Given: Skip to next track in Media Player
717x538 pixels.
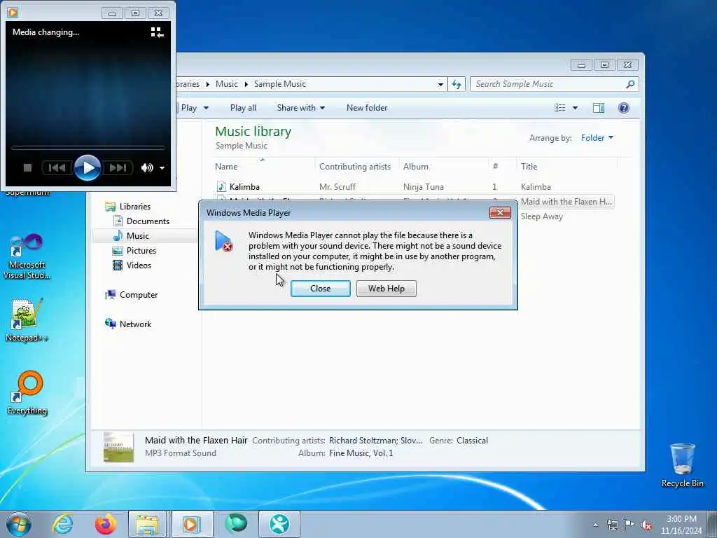Looking at the screenshot, I should [x=118, y=168].
